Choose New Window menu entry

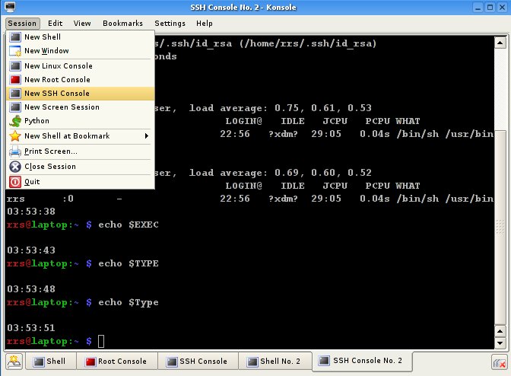(x=80, y=51)
